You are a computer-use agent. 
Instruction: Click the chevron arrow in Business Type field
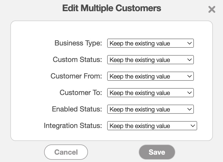(x=189, y=43)
